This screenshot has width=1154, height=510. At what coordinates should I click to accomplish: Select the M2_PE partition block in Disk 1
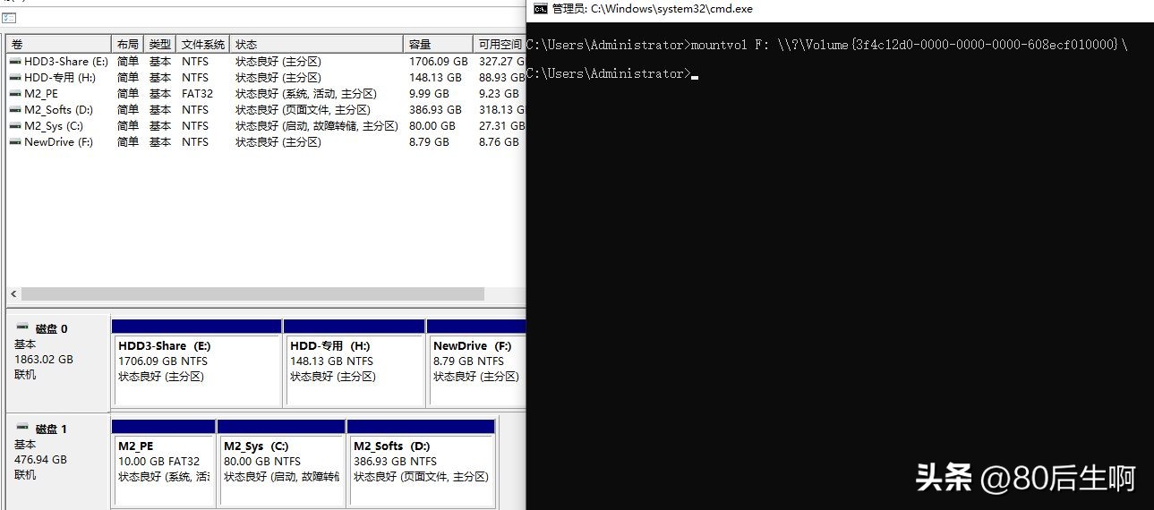[x=164, y=463]
